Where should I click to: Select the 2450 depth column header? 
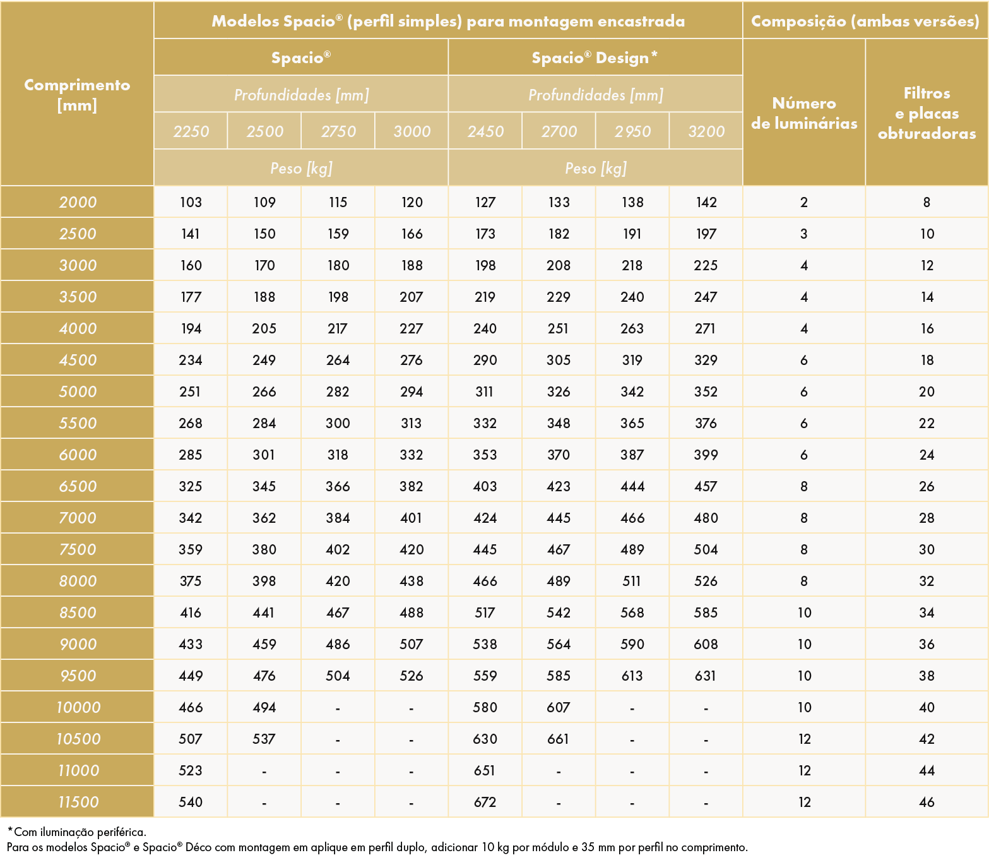(x=485, y=131)
